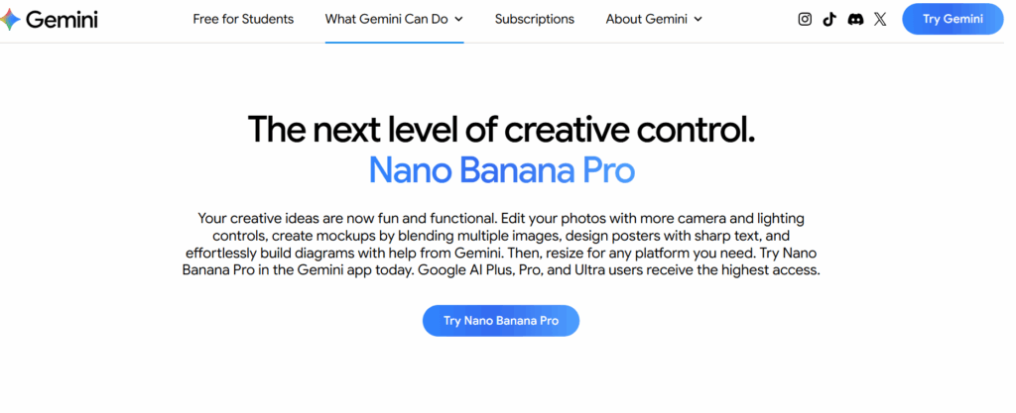Viewport: 1016px width, 413px height.
Task: Click the blue Nano Banana Pro title
Action: point(501,170)
